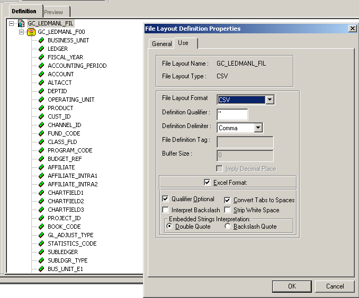Click the PRODUCT field diamond icon
The height and width of the screenshot is (298, 359).
click(x=41, y=108)
